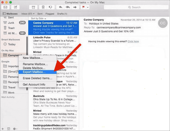Toggle the Mailboxes sidebar button
The image size is (170, 131).
pos(10,14)
